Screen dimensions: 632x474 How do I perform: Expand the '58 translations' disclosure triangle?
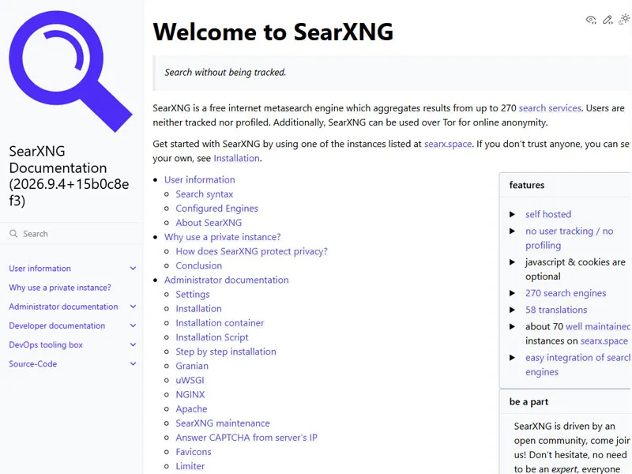[x=512, y=310]
